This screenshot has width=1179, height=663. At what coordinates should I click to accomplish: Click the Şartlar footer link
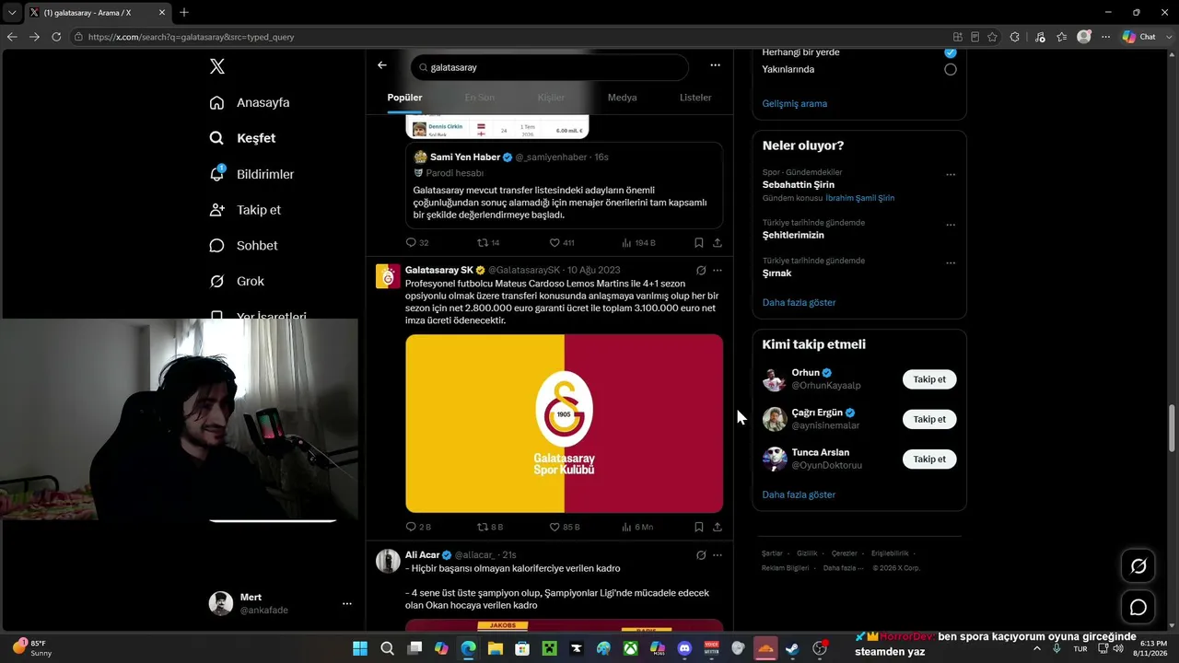[x=772, y=553]
